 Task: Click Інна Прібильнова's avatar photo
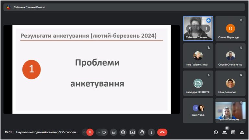(x=198, y=56)
